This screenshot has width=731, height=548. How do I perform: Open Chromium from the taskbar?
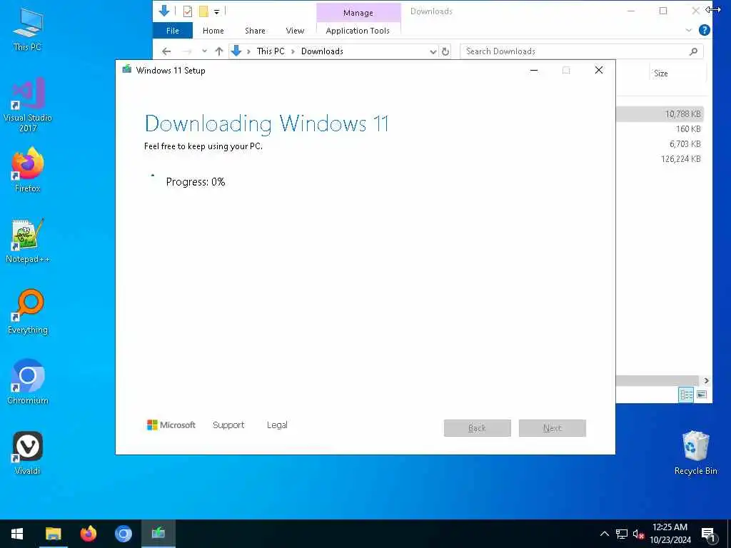click(x=123, y=534)
